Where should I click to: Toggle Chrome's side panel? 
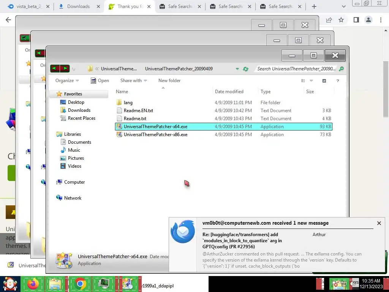tap(356, 20)
